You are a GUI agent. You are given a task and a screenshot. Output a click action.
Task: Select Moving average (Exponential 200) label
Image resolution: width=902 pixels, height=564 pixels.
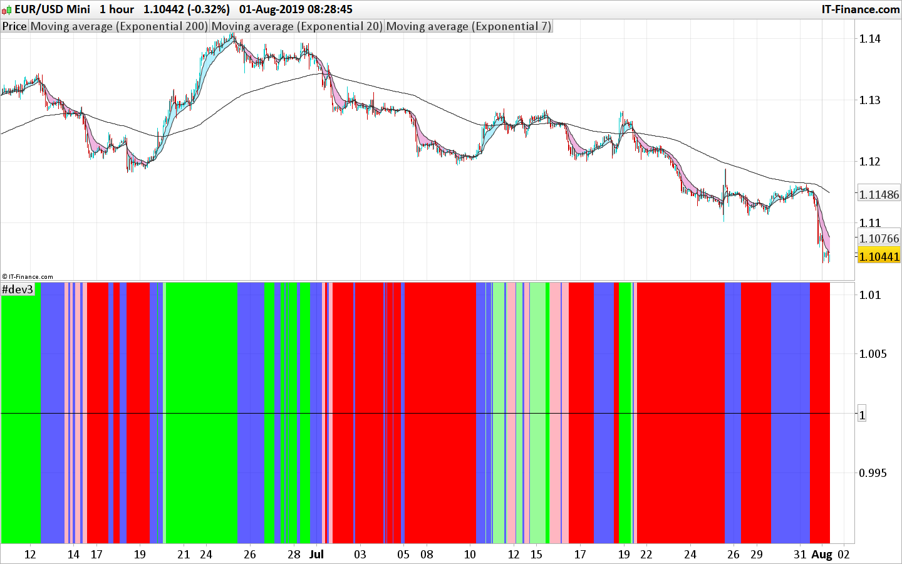(119, 26)
